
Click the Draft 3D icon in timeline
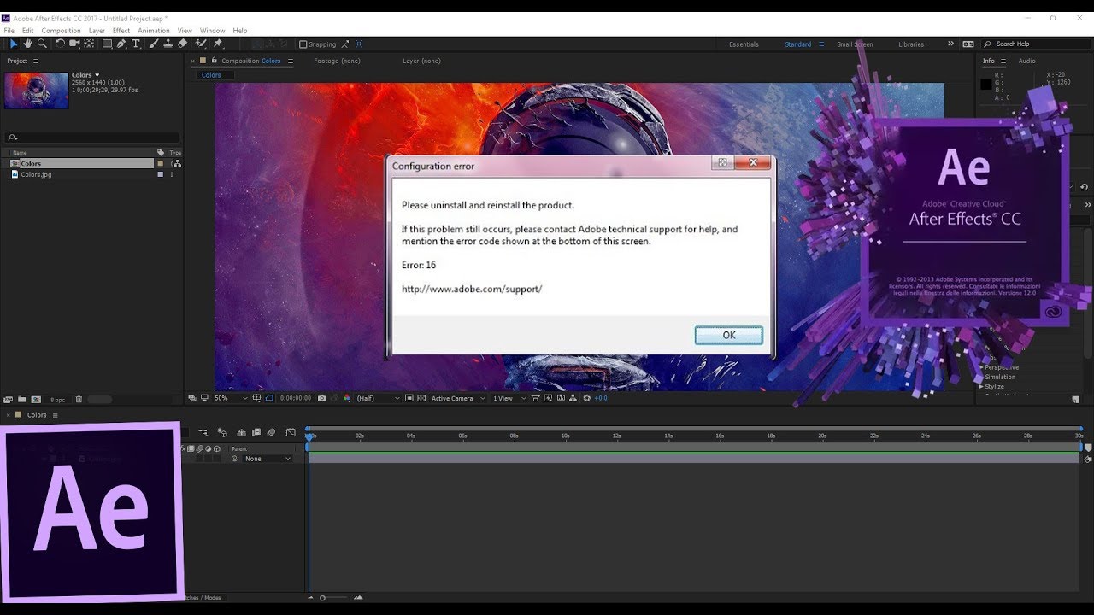(222, 433)
